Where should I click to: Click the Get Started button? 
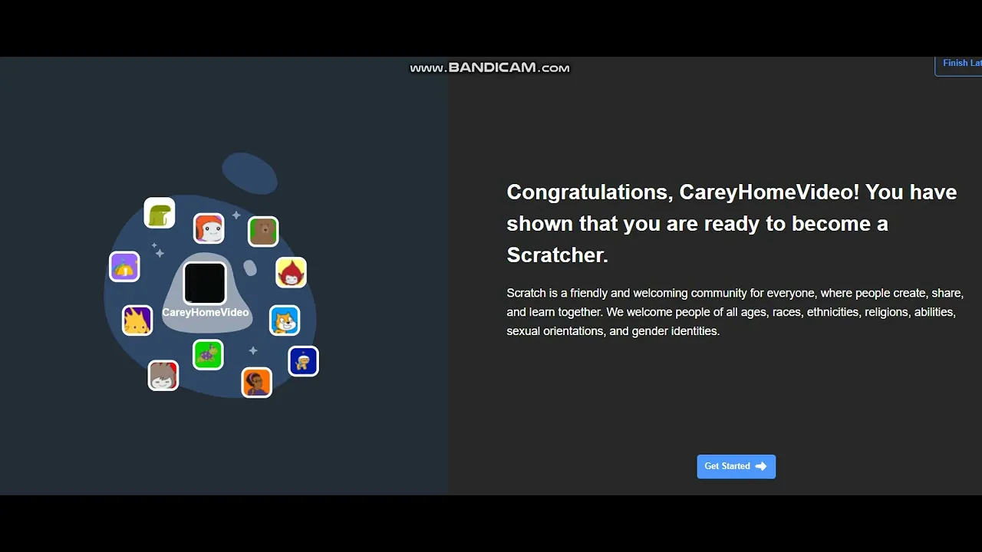pyautogui.click(x=736, y=466)
